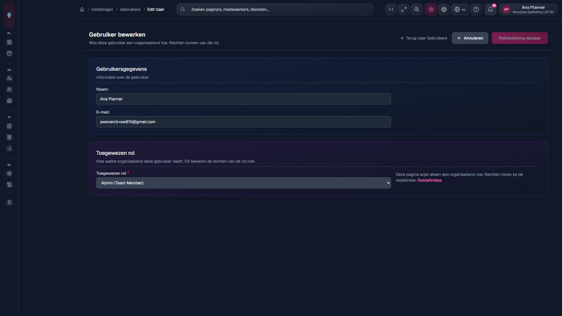Click the Edit User breadcrumb

point(156,9)
